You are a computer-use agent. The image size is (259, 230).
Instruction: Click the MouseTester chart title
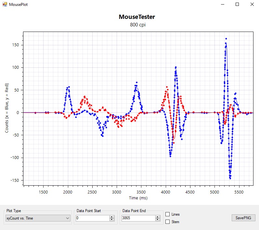136,17
